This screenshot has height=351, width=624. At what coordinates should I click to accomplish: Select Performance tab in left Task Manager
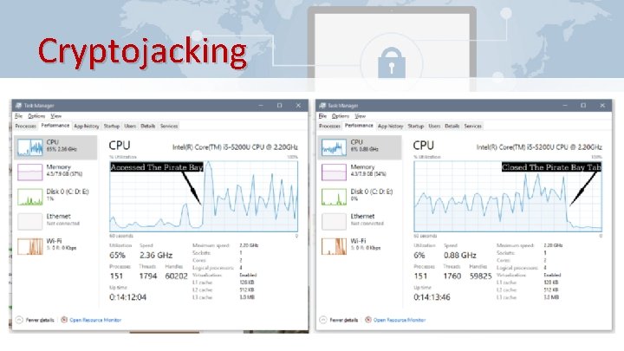pos(55,126)
